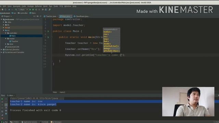Expand External Libraries in project tree

point(1,50)
